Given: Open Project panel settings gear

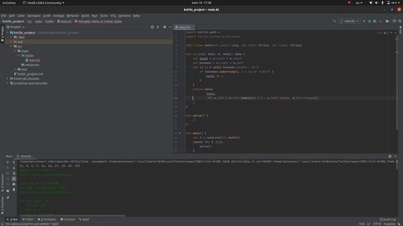Looking at the screenshot, I should tap(164, 27).
